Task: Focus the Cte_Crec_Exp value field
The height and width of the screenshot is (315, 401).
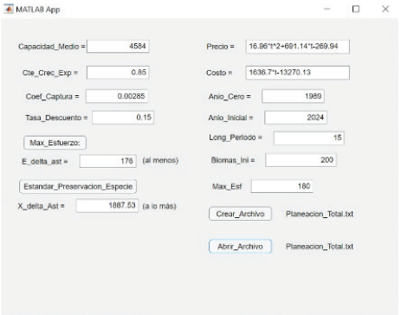Action: [x=118, y=72]
